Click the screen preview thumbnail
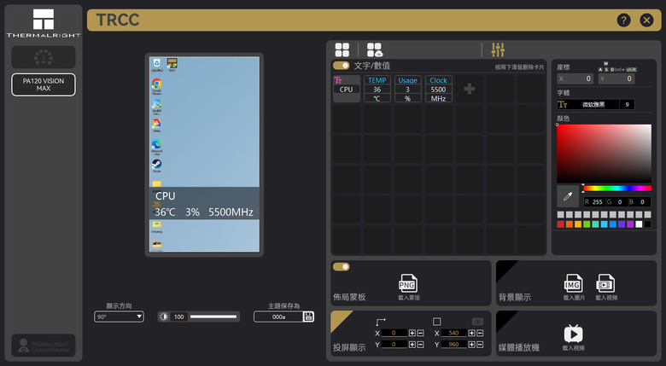Image resolution: width=666 pixels, height=366 pixels. coord(204,154)
